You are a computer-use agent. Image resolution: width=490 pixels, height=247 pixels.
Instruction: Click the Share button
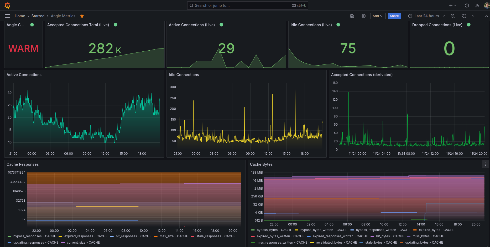tap(394, 16)
